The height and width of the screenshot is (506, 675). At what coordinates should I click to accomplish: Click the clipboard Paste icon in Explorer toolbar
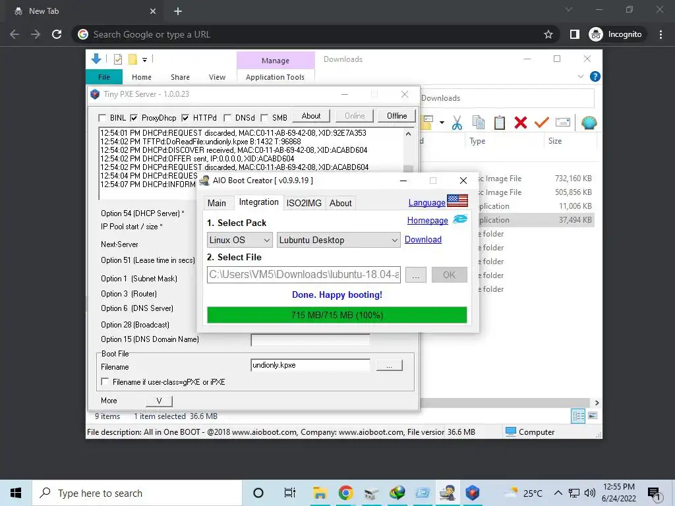pyautogui.click(x=500, y=123)
